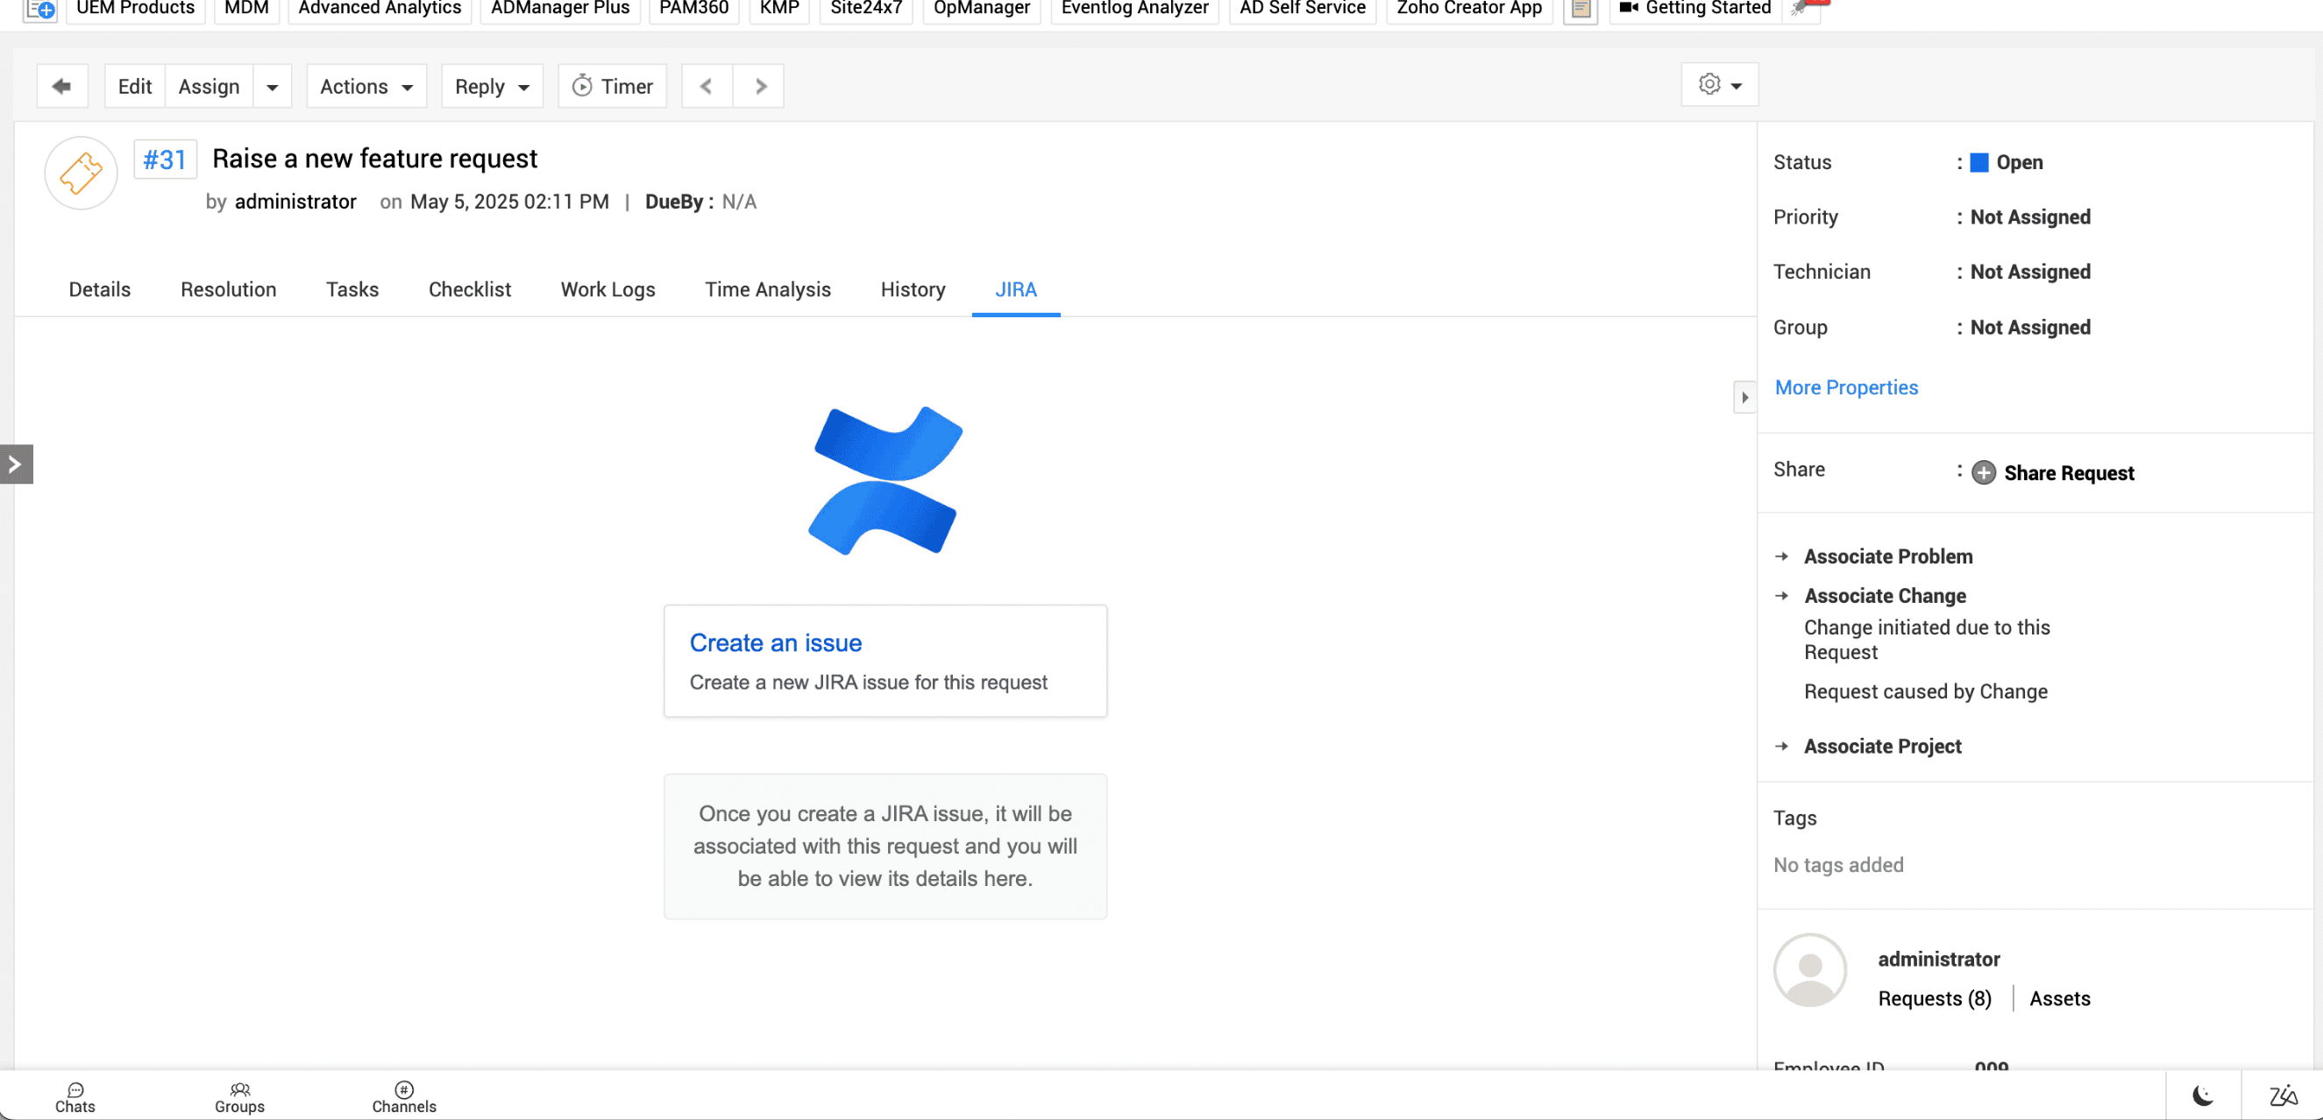The width and height of the screenshot is (2323, 1120).
Task: Open OpManager bookmark
Action: pos(981,9)
